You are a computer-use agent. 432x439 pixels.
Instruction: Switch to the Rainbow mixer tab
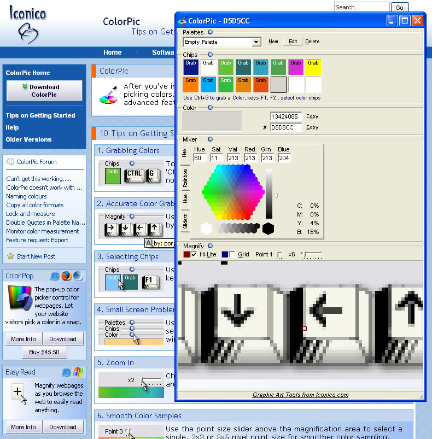[185, 178]
